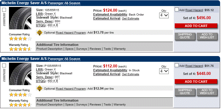Add the 185/65R15 tire to wish list

(207, 36)
